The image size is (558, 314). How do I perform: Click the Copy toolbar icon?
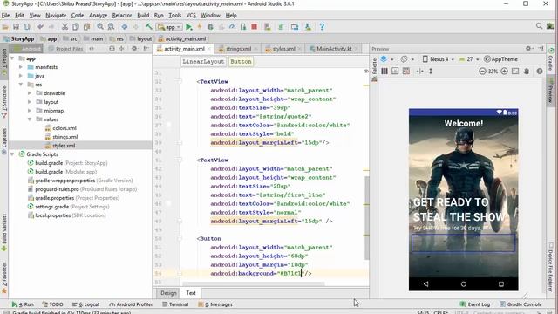[x=76, y=27]
